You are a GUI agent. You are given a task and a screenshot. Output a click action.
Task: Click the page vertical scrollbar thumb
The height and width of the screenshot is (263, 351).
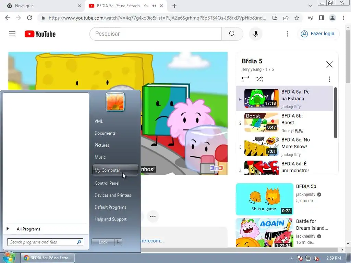348,57
